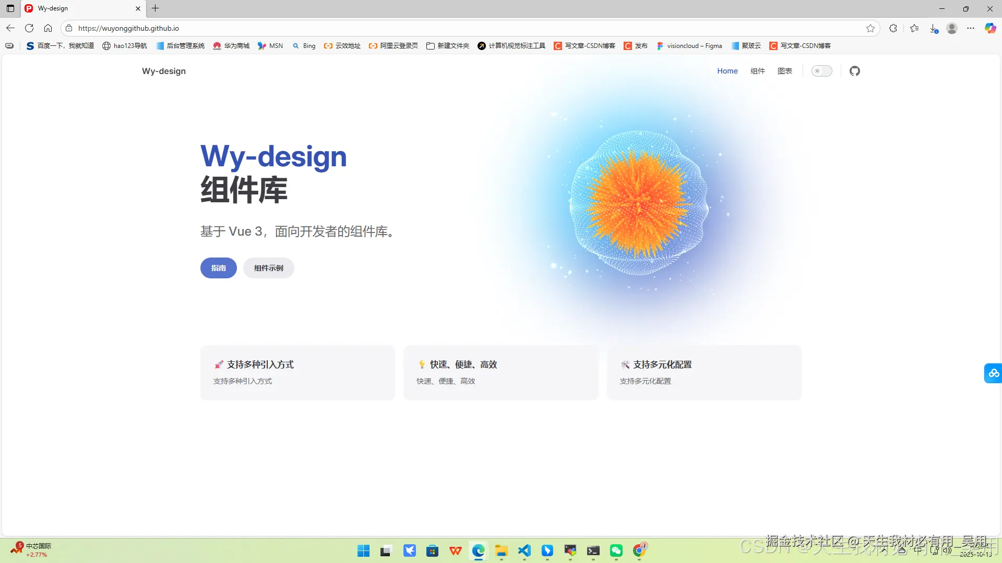Open WeChat from the taskbar
Viewport: 1002px width, 563px height.
point(616,550)
